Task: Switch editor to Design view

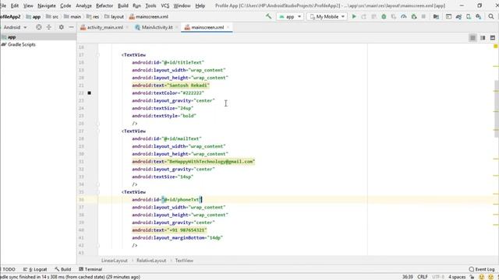Action: pyautogui.click(x=493, y=38)
